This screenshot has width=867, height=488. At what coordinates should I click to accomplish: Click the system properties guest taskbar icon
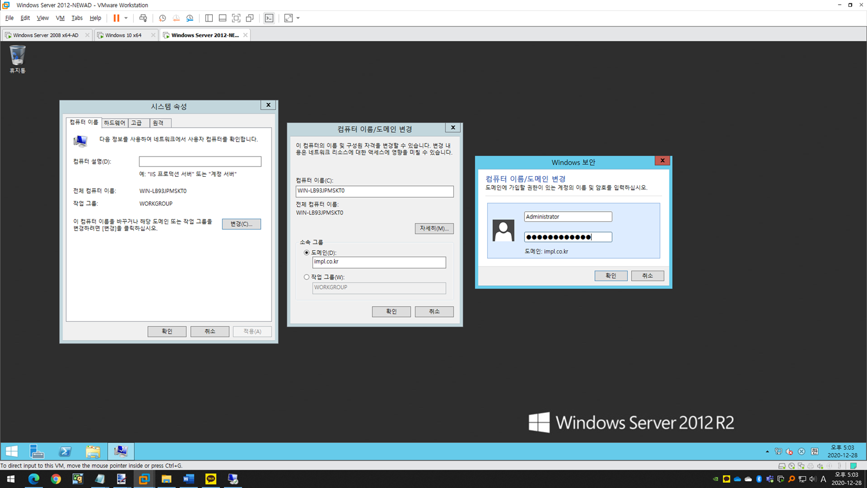pyautogui.click(x=121, y=451)
